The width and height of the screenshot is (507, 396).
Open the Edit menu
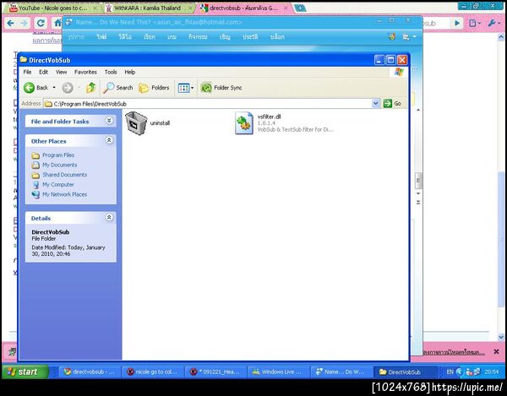(44, 72)
